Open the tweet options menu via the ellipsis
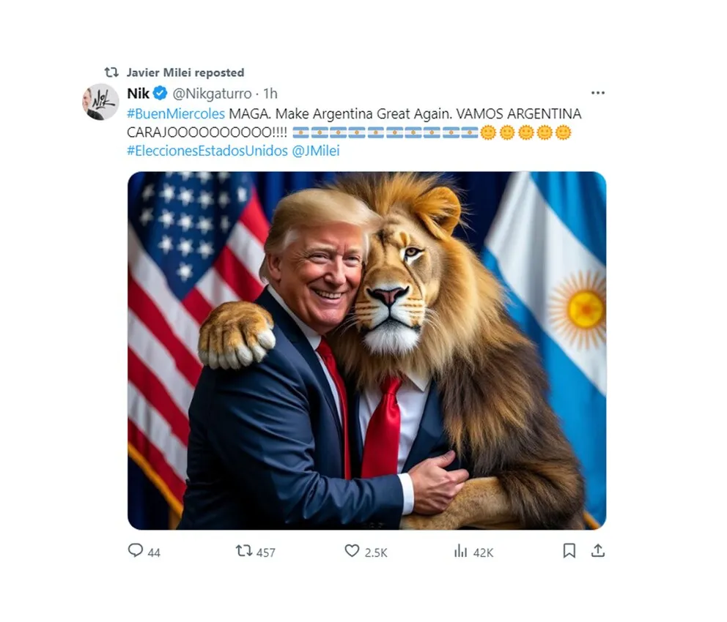The height and width of the screenshot is (622, 727). pos(598,92)
